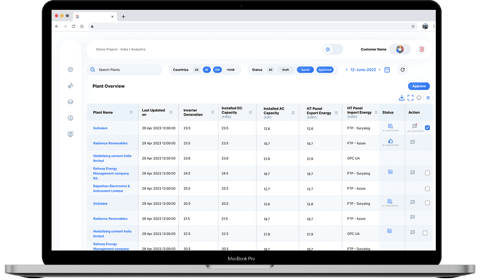Toggle the Approved status filter pill
This screenshot has width=480, height=280.
click(x=325, y=70)
